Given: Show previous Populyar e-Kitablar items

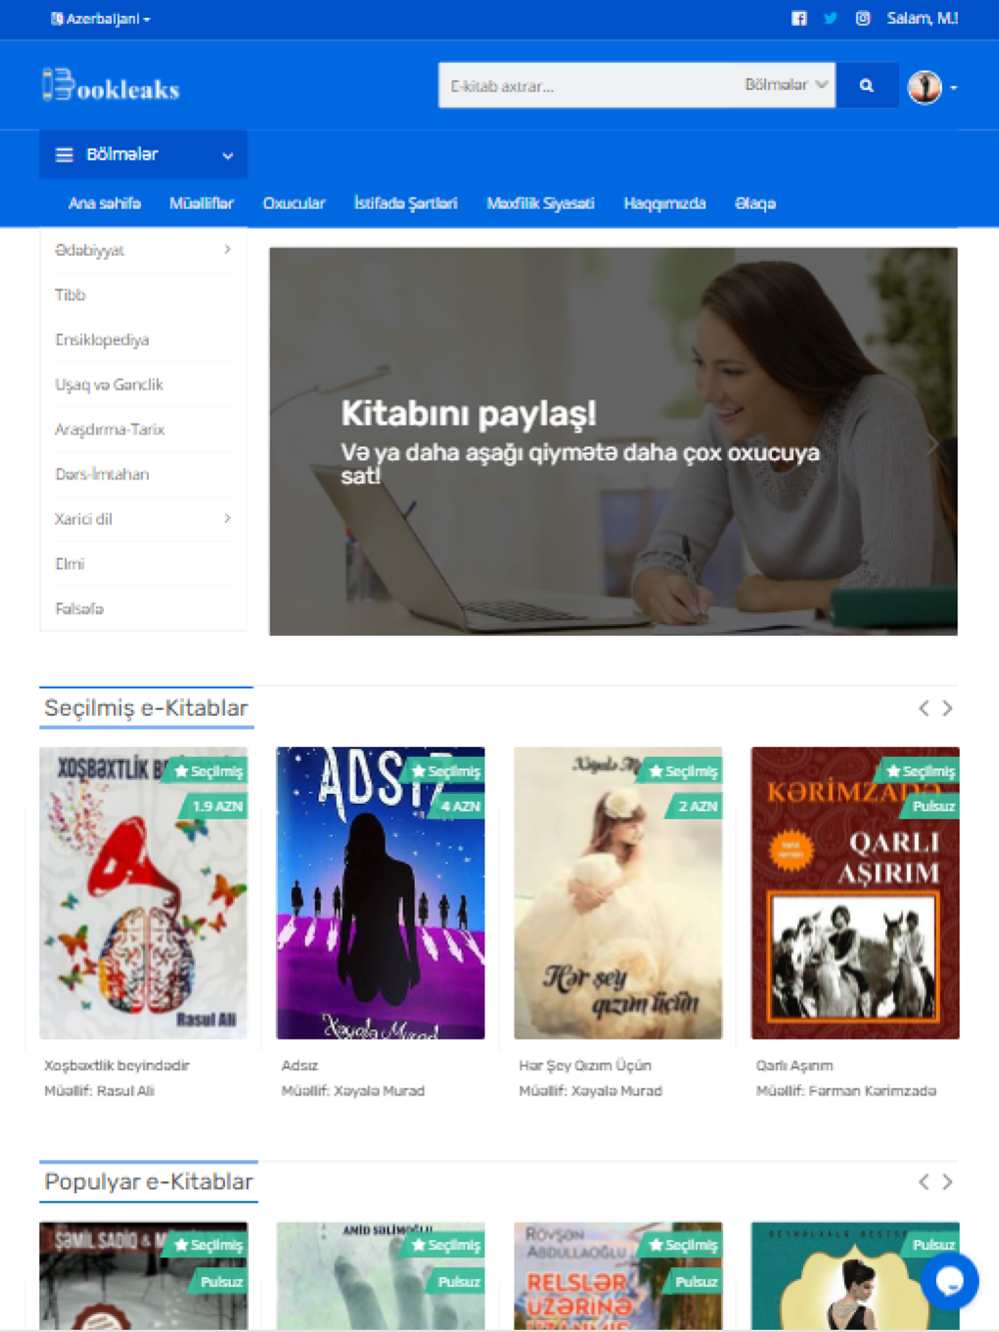Looking at the screenshot, I should coord(924,1182).
